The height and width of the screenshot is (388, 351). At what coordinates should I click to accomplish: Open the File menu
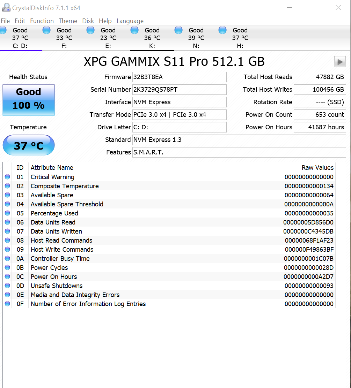(5, 21)
